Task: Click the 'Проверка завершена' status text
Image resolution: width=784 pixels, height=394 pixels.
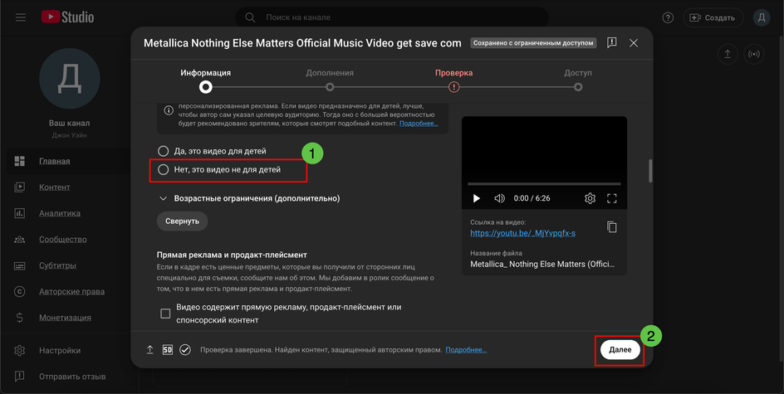Action: (321, 349)
